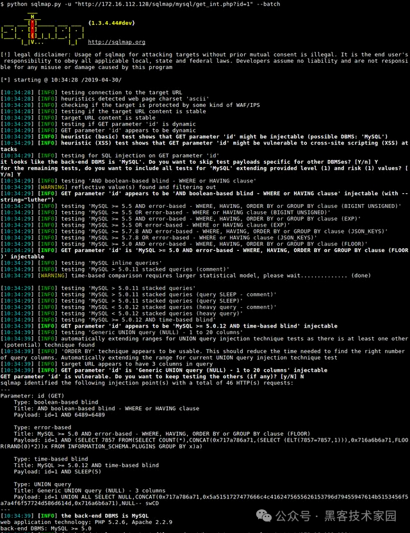Select the 'keep testing the others' prompt line
410x533 pixels.
point(152,377)
